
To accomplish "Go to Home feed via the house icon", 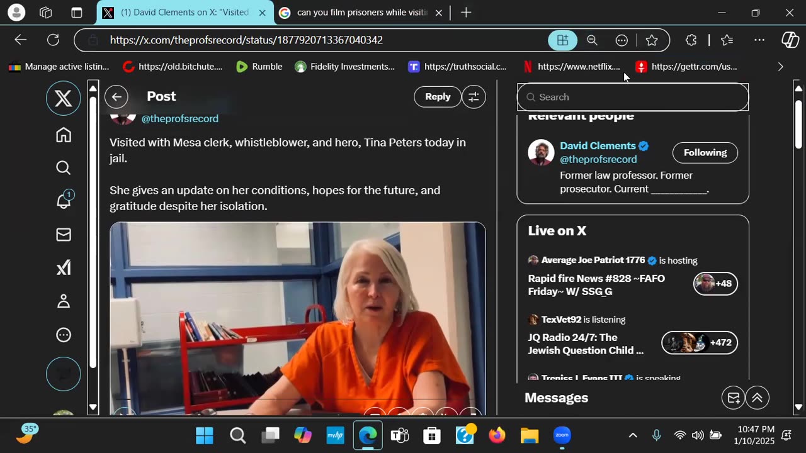I will click(64, 135).
